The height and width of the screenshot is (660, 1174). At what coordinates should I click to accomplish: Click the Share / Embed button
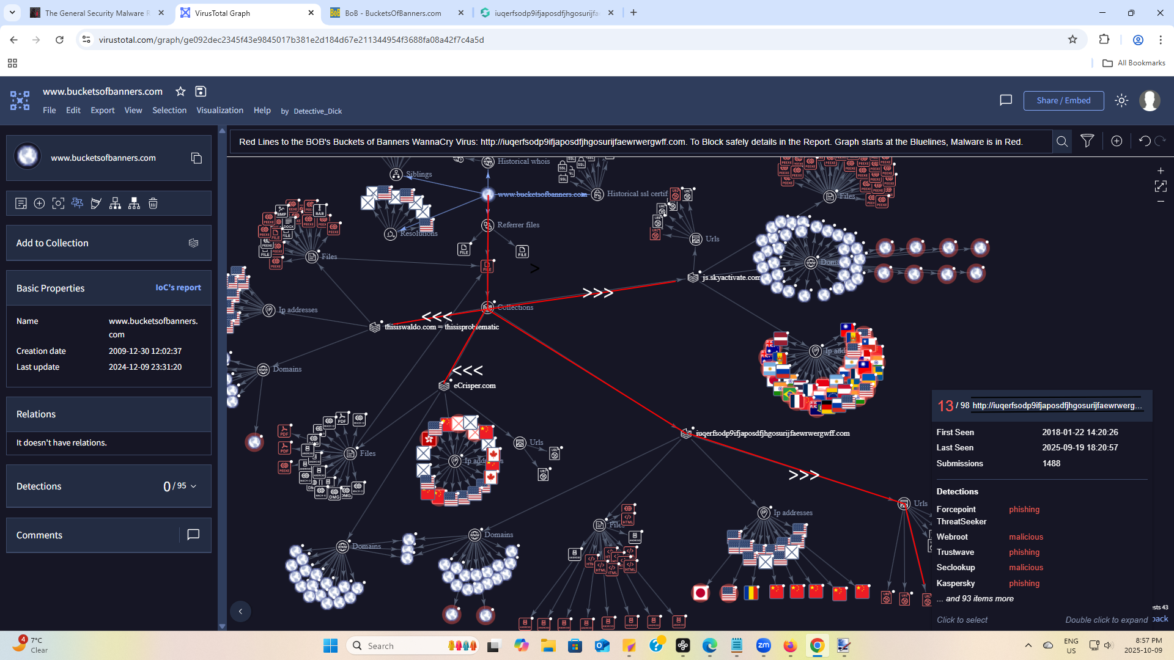coord(1064,100)
